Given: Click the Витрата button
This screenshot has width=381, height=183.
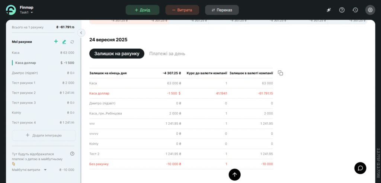Looking at the screenshot, I should 182,10.
